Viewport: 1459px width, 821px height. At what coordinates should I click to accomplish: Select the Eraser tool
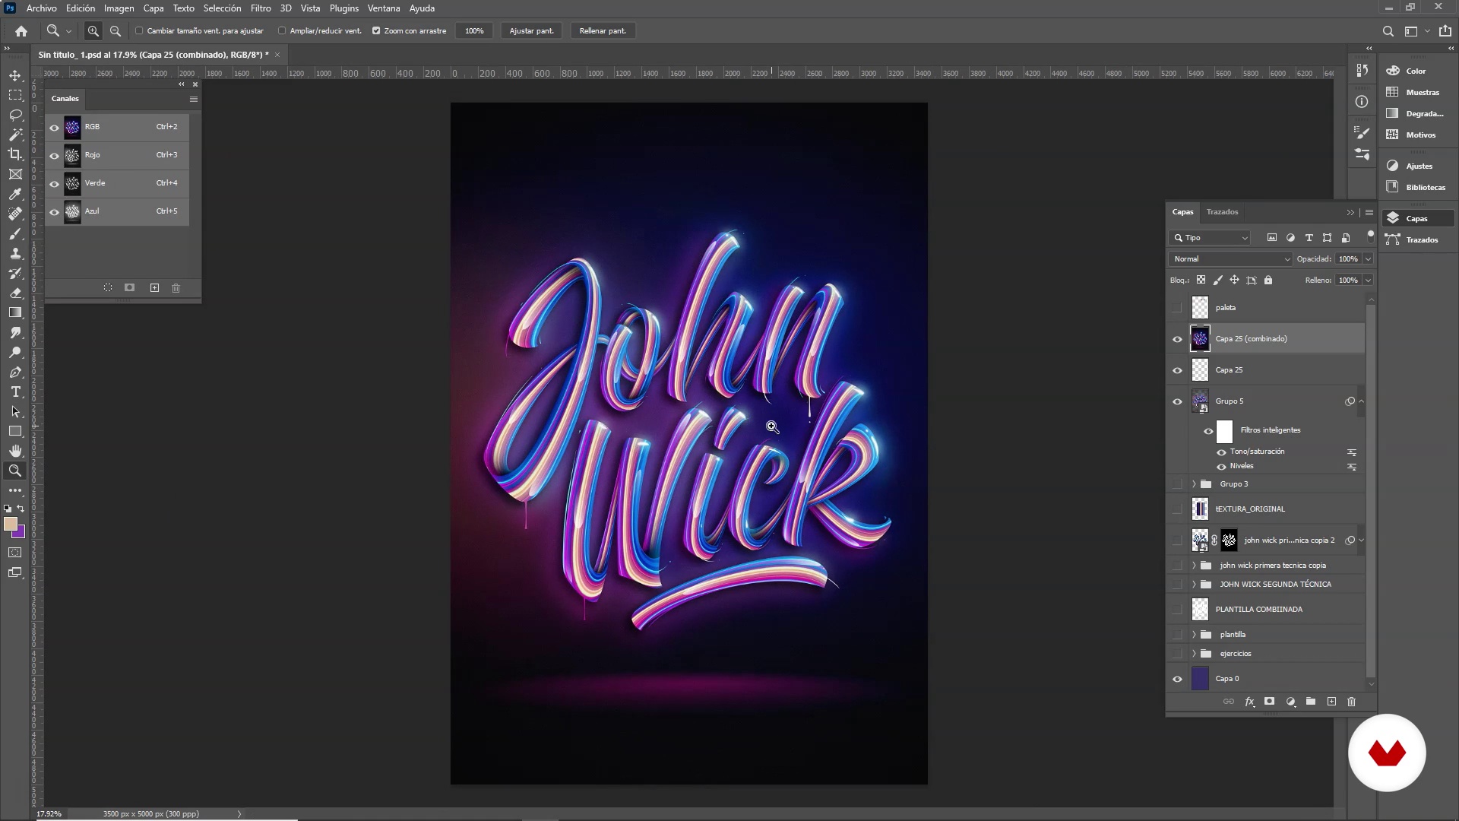pos(15,293)
